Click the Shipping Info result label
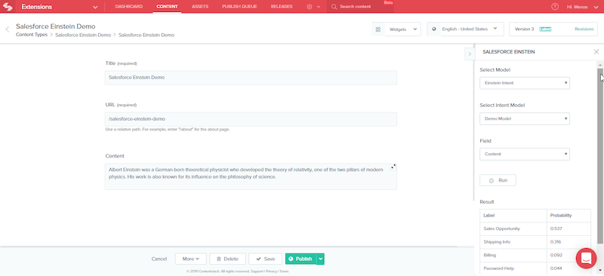This screenshot has width=604, height=276. click(x=497, y=242)
